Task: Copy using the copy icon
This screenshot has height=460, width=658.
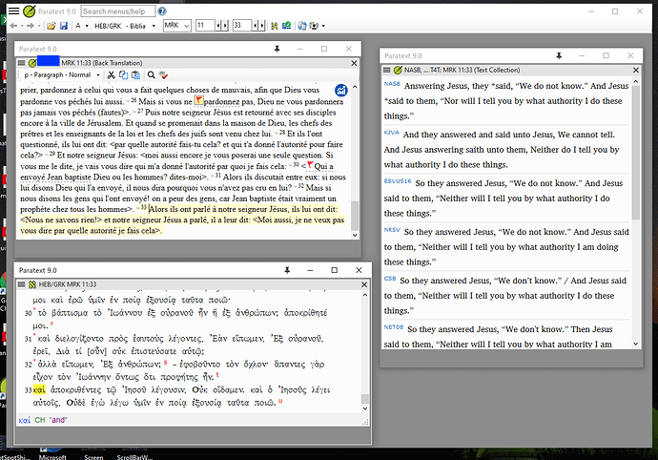Action: click(x=123, y=74)
